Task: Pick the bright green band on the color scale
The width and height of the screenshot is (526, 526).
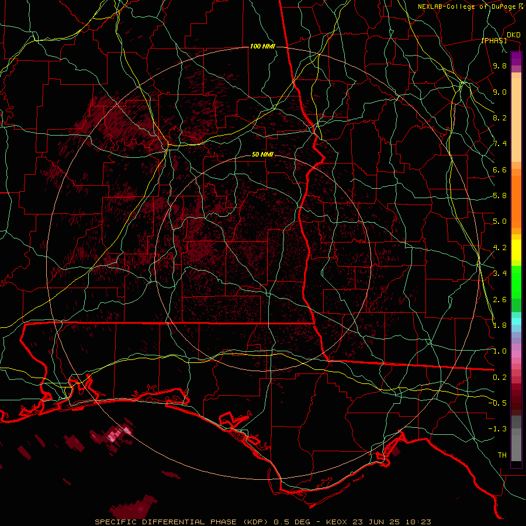Action: point(516,282)
